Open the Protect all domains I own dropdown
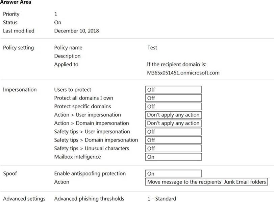Screen dimensions: 274x202 173,98
